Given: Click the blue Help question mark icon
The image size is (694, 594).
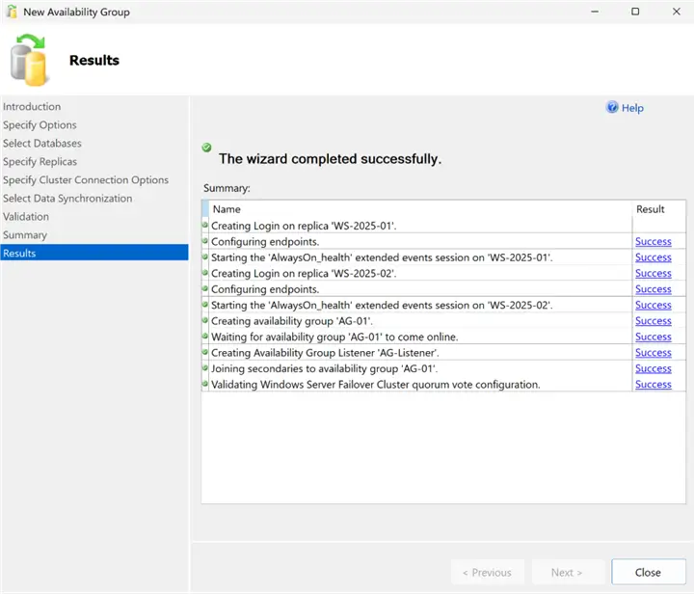Looking at the screenshot, I should point(612,108).
